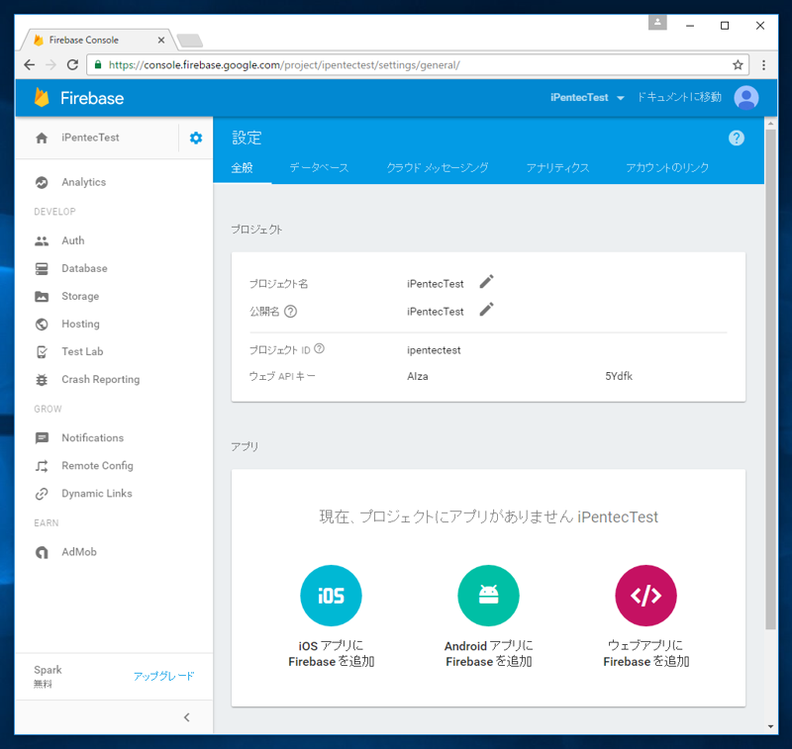Click the secure padlock icon
This screenshot has width=792, height=749.
point(98,64)
